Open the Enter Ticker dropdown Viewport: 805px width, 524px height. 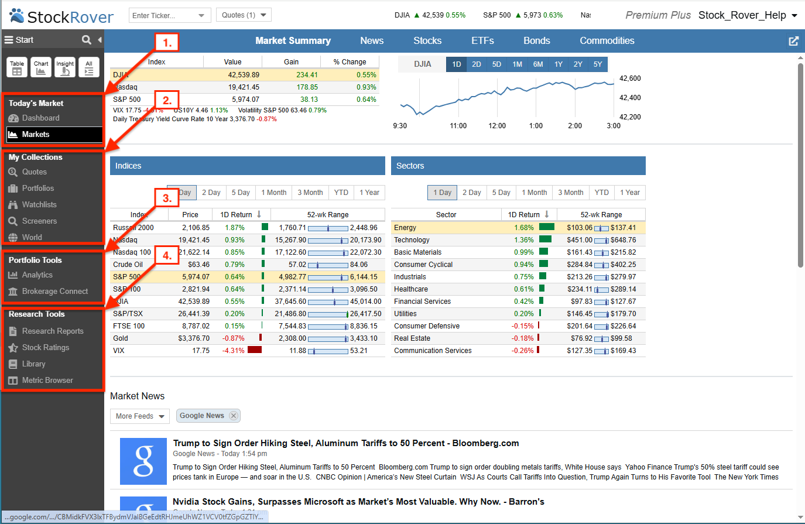(x=201, y=15)
